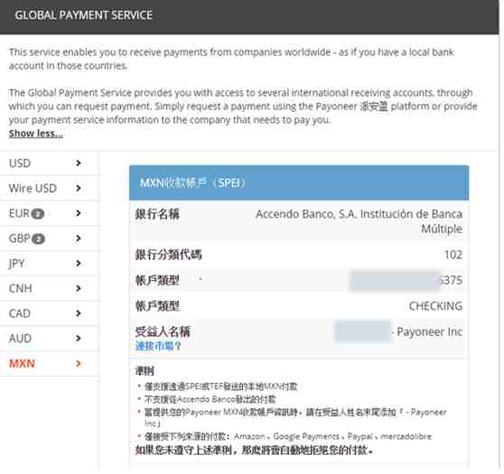The width and height of the screenshot is (504, 474).
Task: Click the arrow icon next to Wire USD
Action: click(x=78, y=189)
